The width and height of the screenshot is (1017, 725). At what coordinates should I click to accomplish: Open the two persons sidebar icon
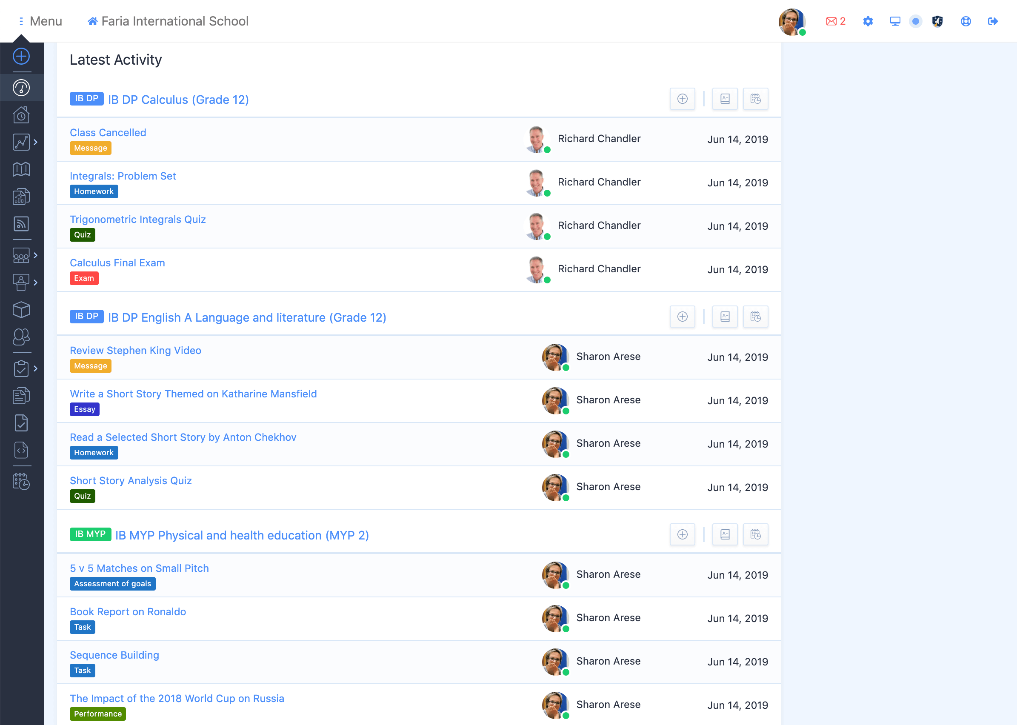click(21, 337)
